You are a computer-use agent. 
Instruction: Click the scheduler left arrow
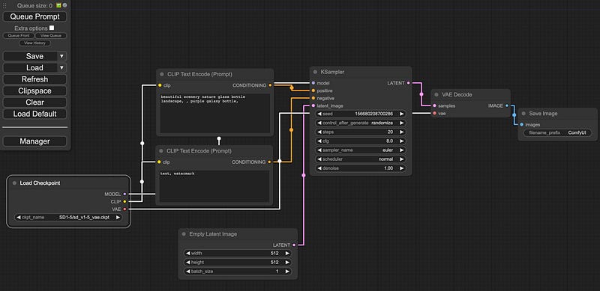[319, 159]
